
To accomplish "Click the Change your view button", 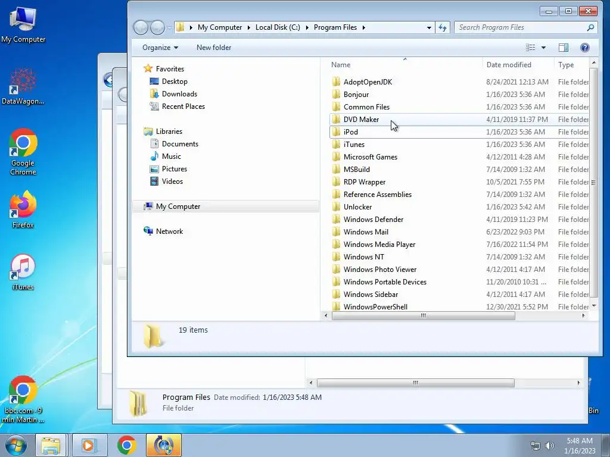I will coord(530,48).
